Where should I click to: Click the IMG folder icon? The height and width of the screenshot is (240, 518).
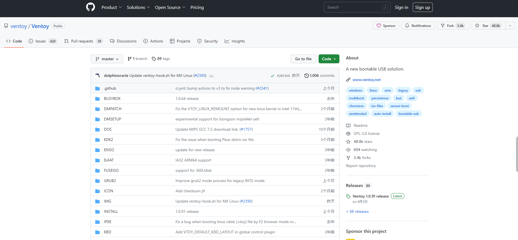pyautogui.click(x=97, y=201)
